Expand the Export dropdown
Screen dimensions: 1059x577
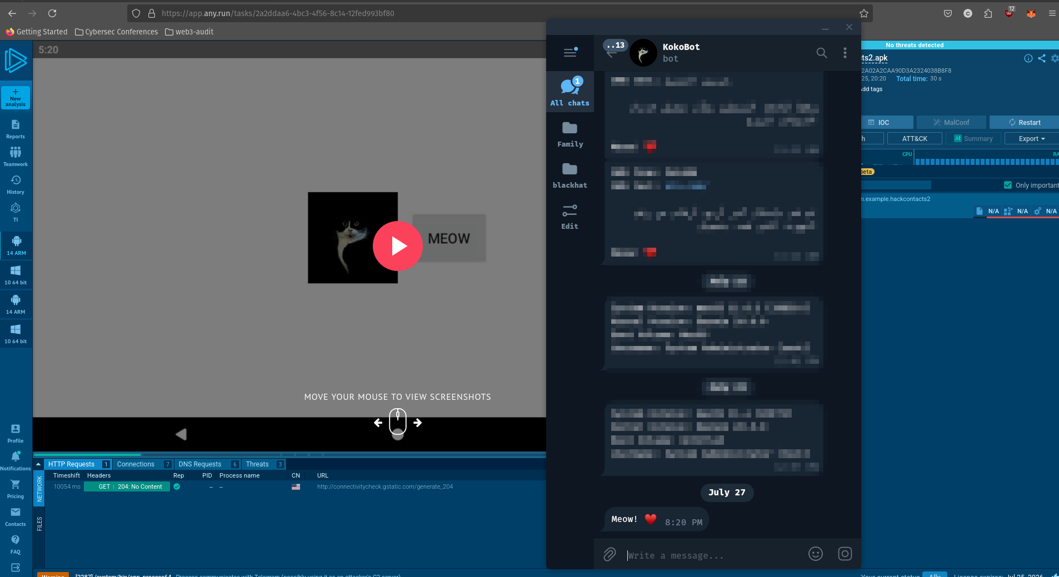click(1031, 138)
